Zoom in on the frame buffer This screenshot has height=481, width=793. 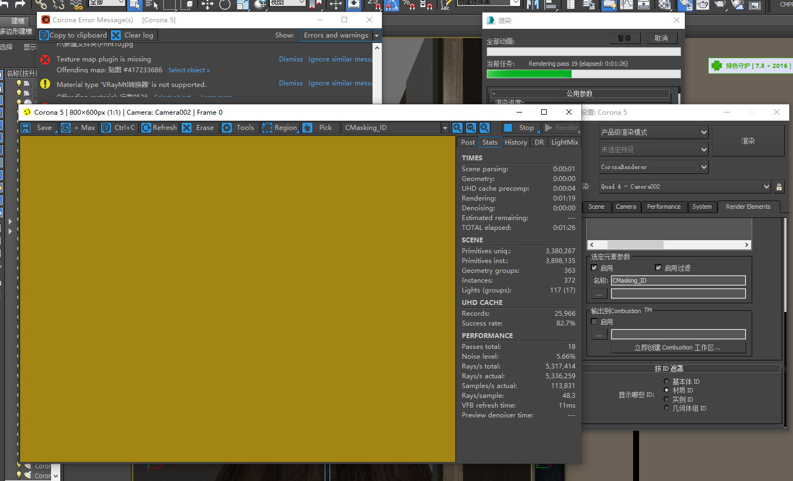(457, 128)
